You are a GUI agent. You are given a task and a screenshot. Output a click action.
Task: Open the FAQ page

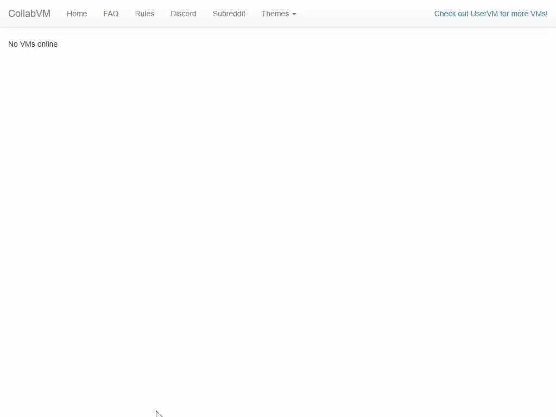click(x=111, y=14)
